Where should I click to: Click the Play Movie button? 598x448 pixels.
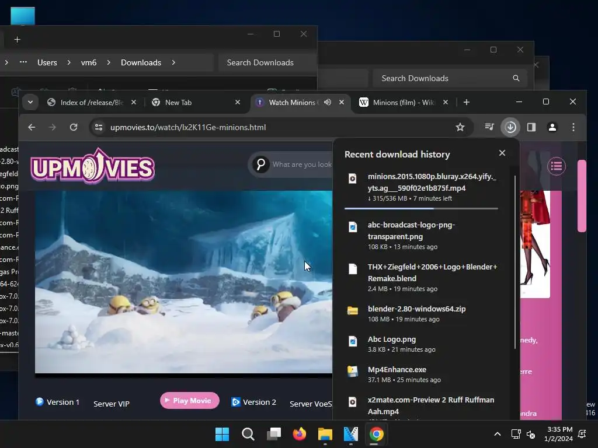click(x=190, y=400)
